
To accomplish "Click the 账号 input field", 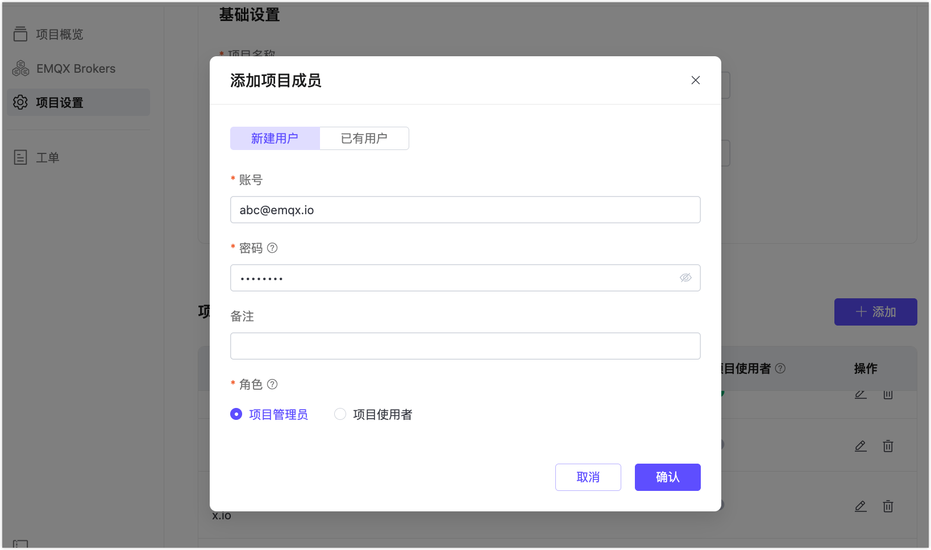I will [465, 210].
